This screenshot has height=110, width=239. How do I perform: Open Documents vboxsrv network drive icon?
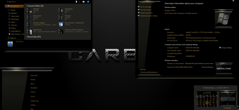click(x=61, y=24)
